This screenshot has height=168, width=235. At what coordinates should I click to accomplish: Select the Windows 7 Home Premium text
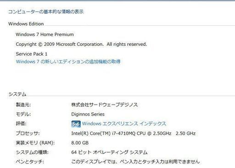click(45, 34)
